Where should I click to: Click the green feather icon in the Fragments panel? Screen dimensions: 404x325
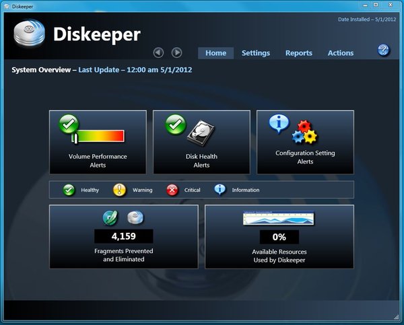[110, 218]
